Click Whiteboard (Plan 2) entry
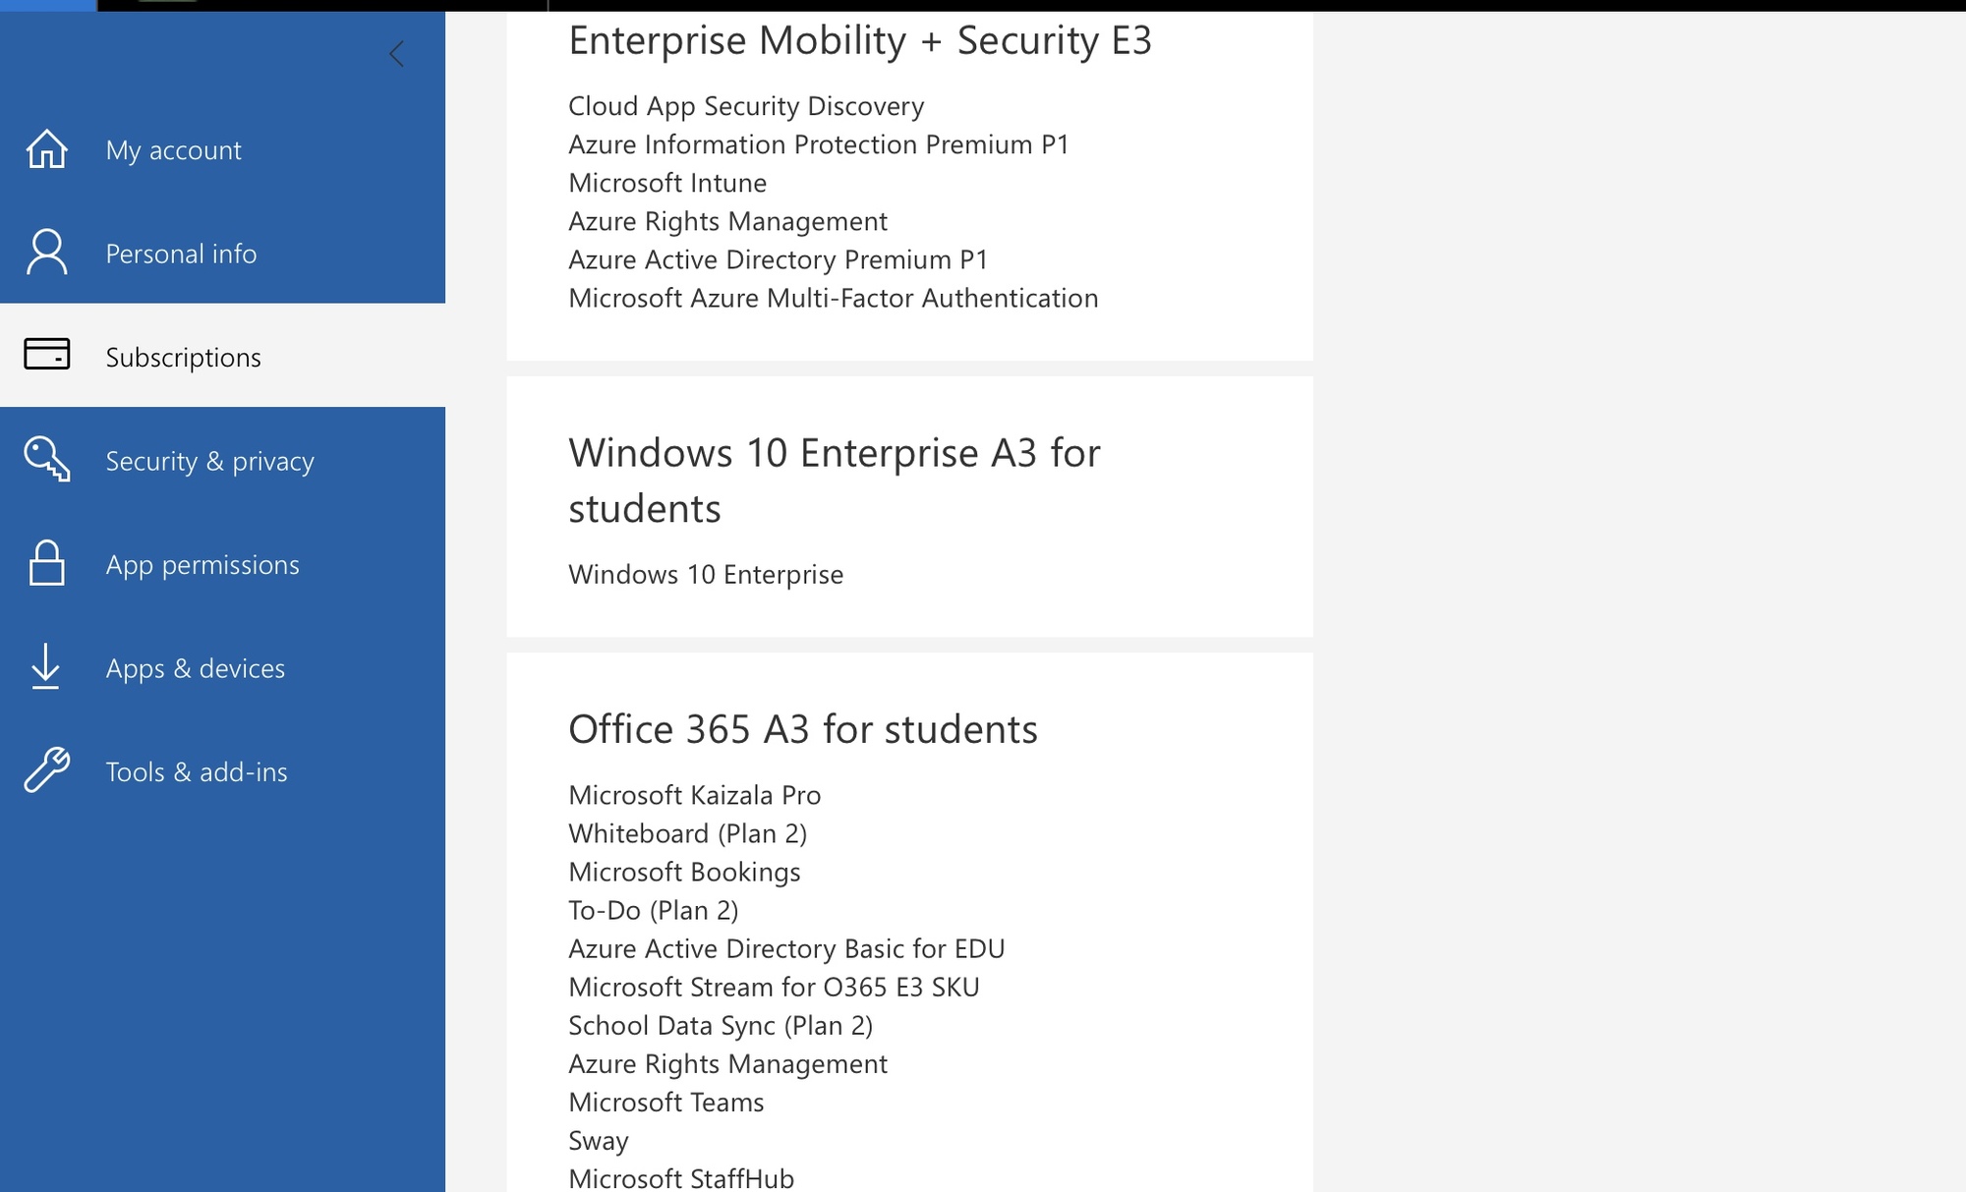This screenshot has height=1192, width=1966. (x=688, y=834)
